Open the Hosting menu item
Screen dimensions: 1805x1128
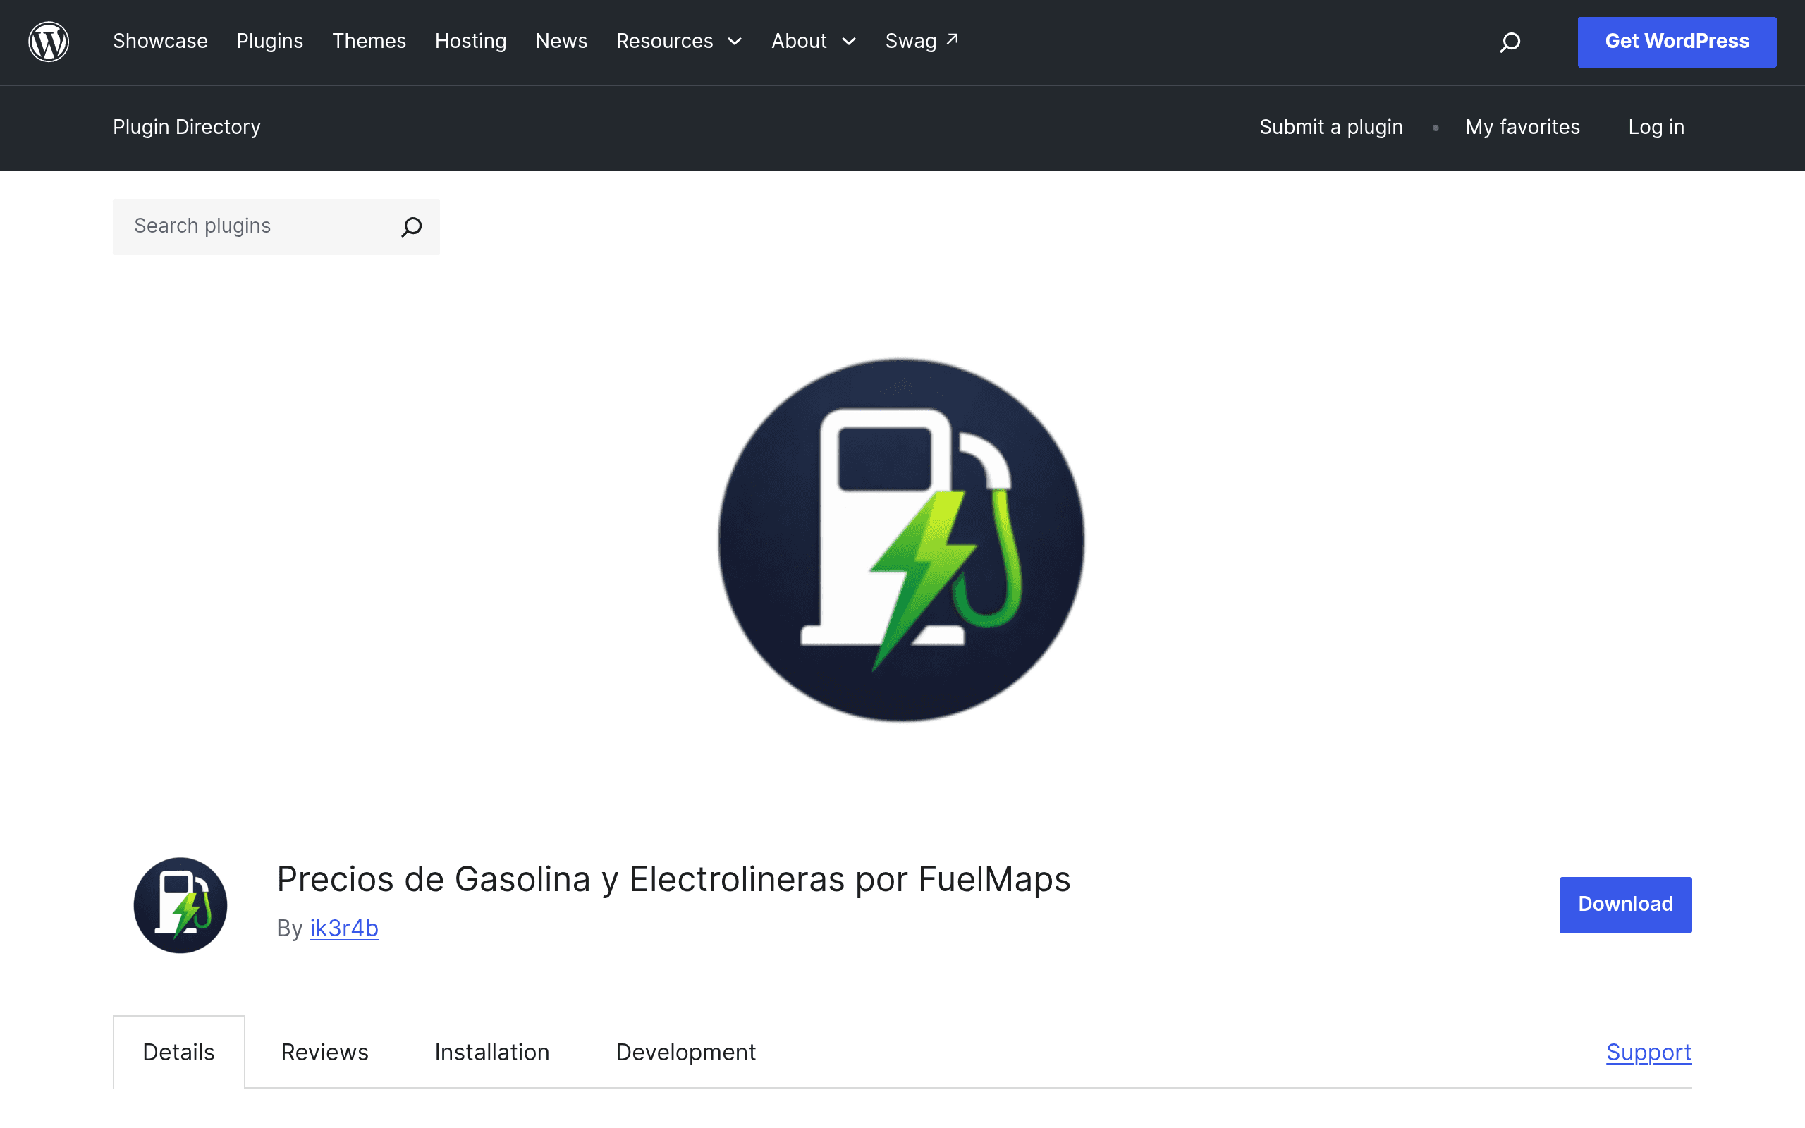coord(471,42)
